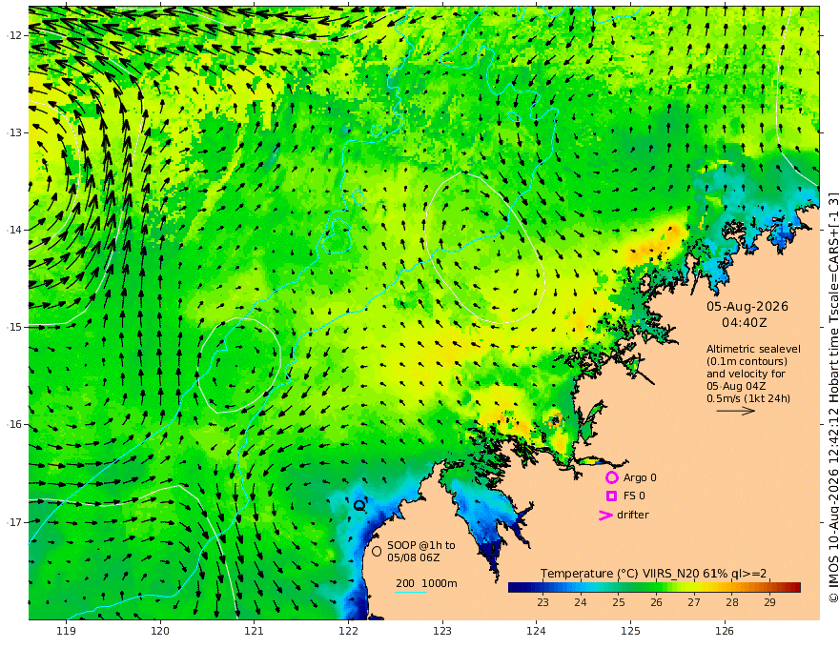Click the longitude label 126
This screenshot has width=839, height=648.
pyautogui.click(x=725, y=631)
